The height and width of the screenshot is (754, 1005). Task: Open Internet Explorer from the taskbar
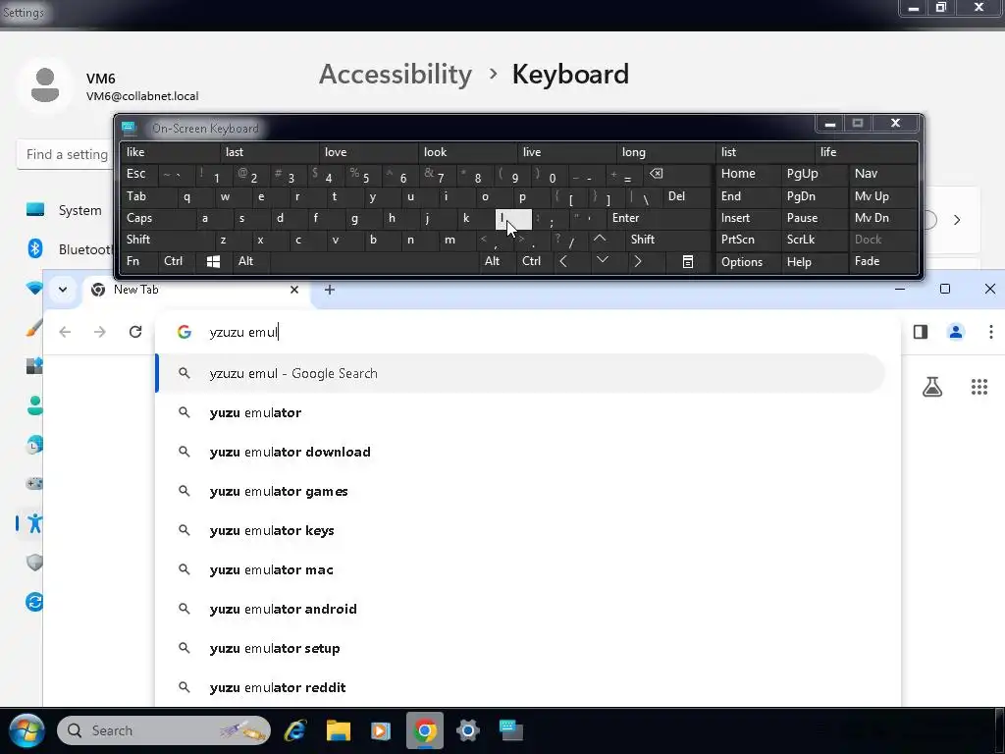(x=295, y=730)
